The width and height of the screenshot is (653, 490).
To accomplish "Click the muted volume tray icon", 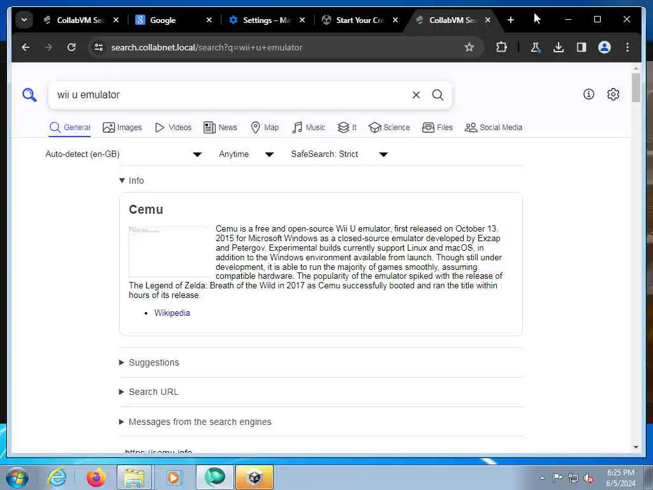I will click(589, 479).
